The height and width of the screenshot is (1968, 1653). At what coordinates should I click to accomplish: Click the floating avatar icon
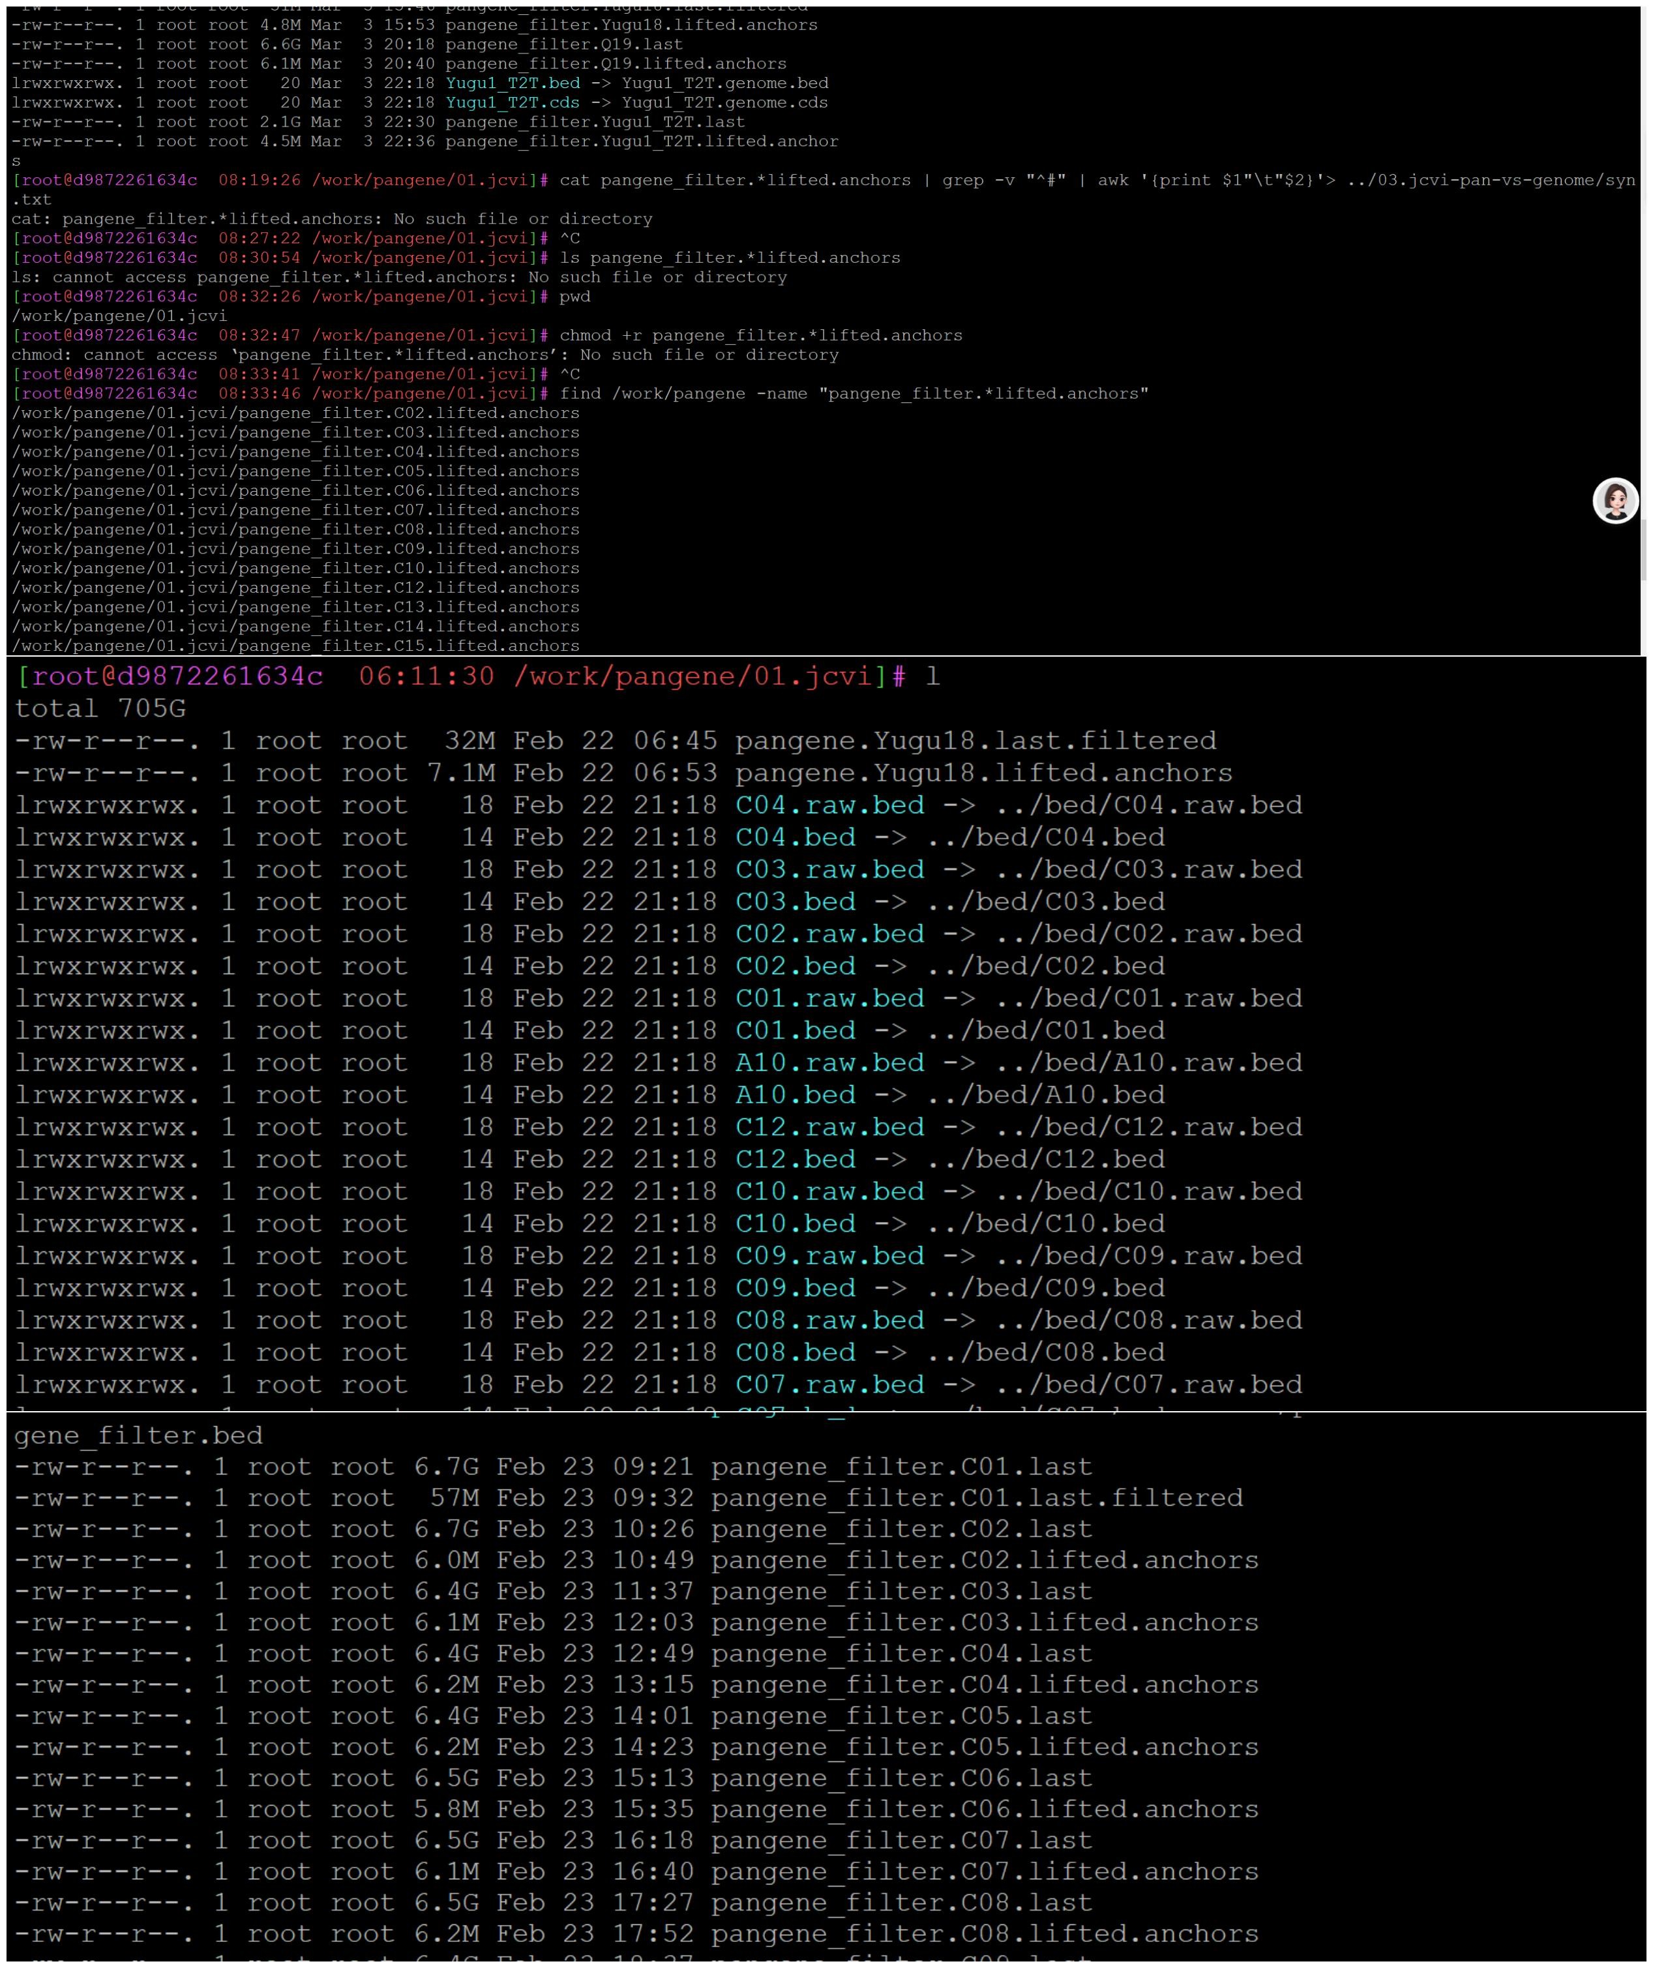(1615, 500)
